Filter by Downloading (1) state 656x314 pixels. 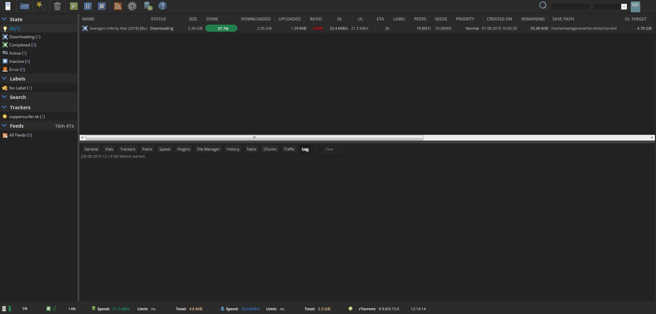point(24,37)
